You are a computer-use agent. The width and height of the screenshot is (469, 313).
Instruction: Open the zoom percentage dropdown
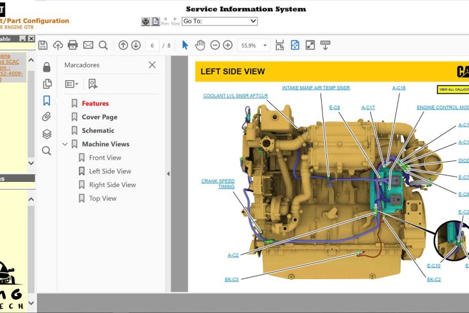[x=264, y=46]
